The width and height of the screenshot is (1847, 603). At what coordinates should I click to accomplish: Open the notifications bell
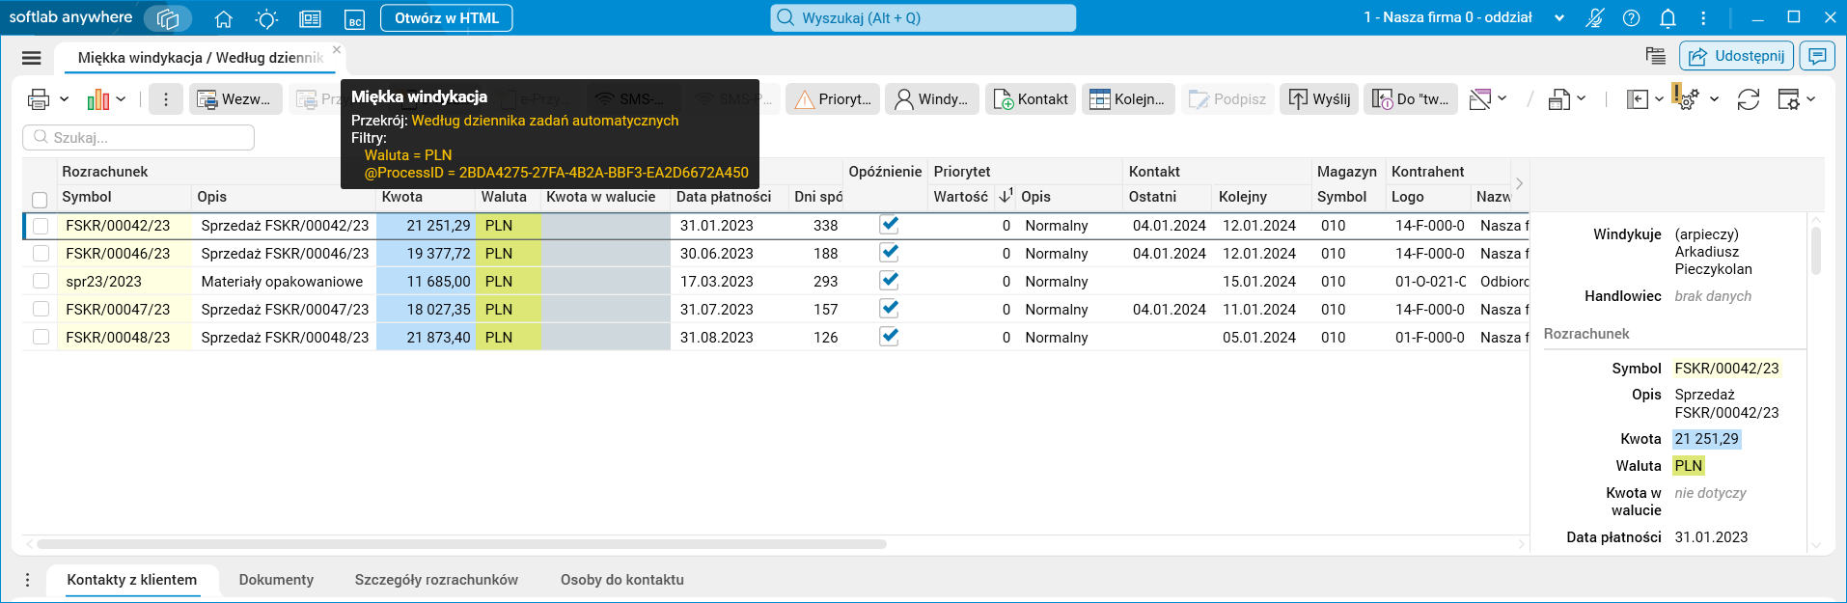pos(1668,18)
